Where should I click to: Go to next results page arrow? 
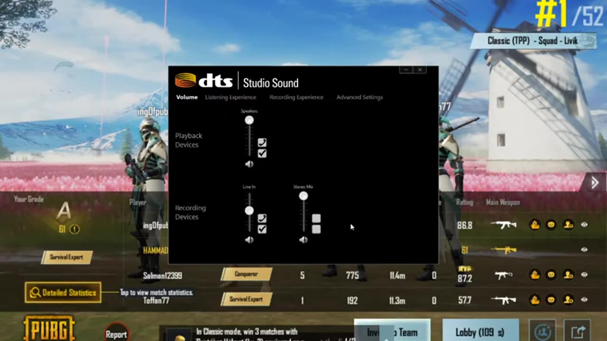point(595,183)
